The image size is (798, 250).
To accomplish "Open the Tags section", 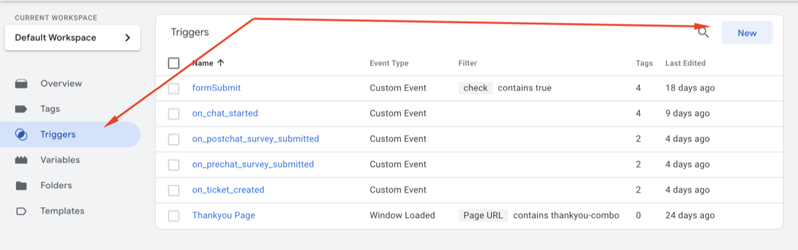I will (50, 109).
